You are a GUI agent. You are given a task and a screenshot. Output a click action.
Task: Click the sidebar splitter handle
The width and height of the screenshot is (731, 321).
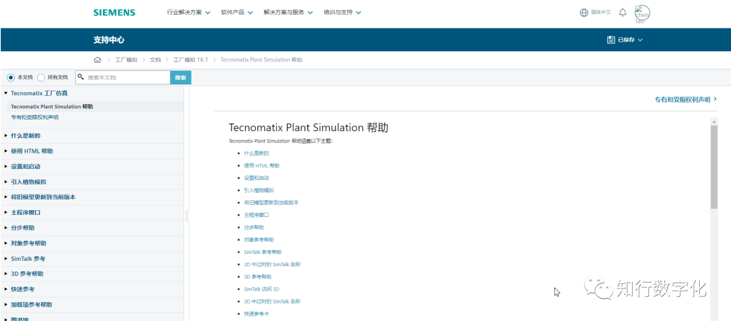[187, 216]
